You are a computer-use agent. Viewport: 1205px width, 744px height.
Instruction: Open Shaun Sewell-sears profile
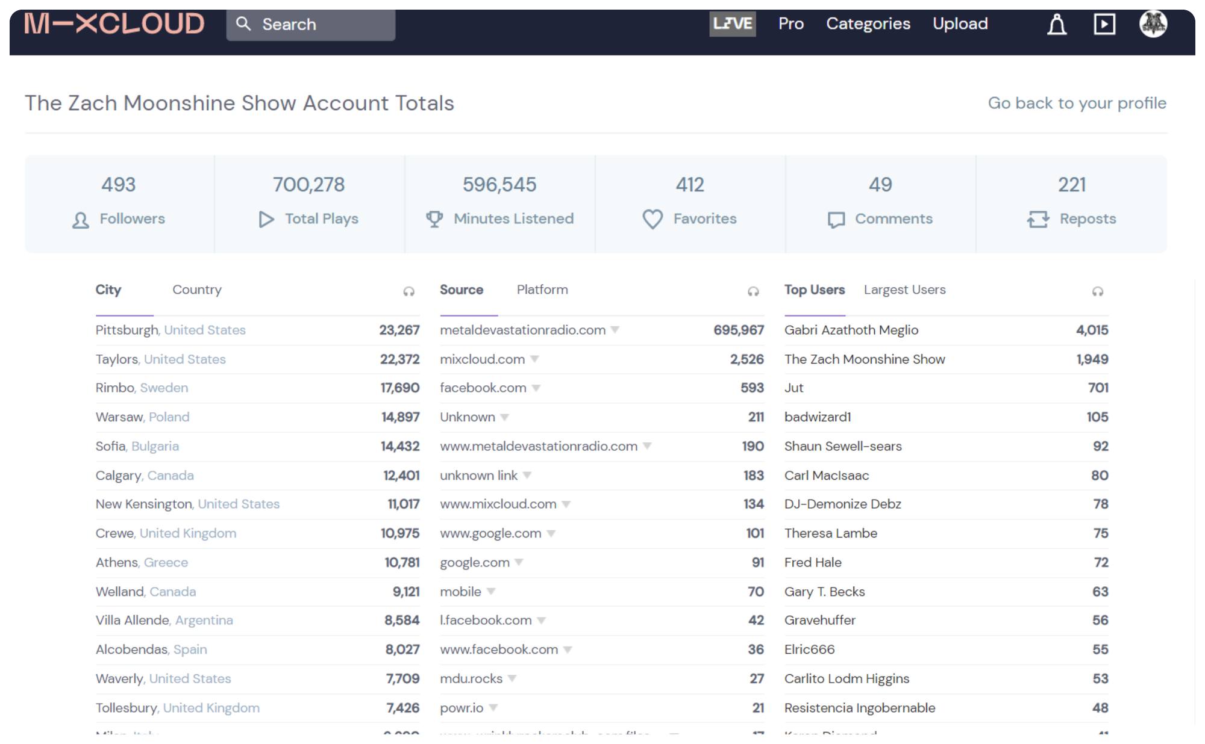tap(843, 446)
